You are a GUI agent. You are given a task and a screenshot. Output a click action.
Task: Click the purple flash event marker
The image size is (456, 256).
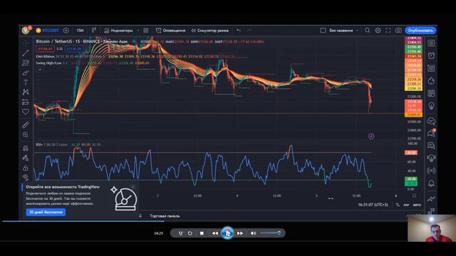click(x=371, y=136)
